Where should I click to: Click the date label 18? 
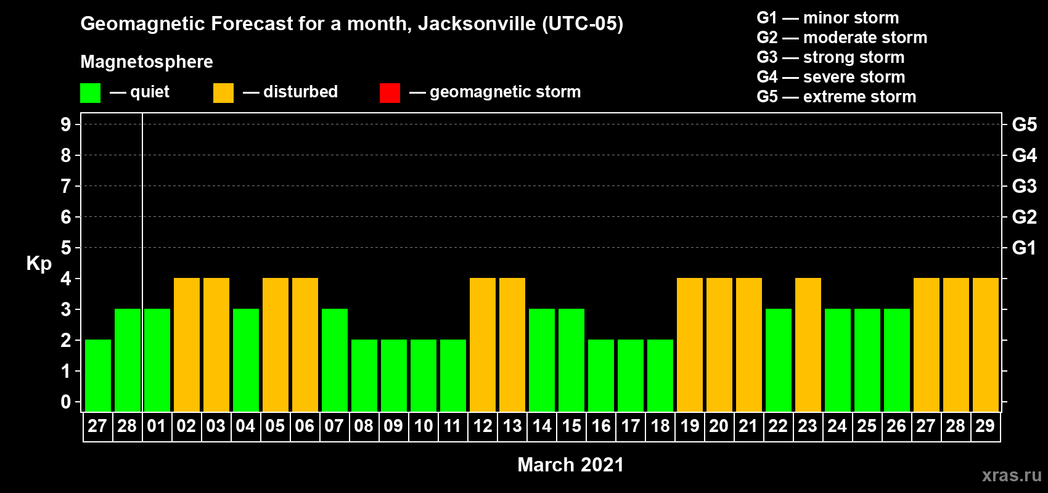coord(660,426)
